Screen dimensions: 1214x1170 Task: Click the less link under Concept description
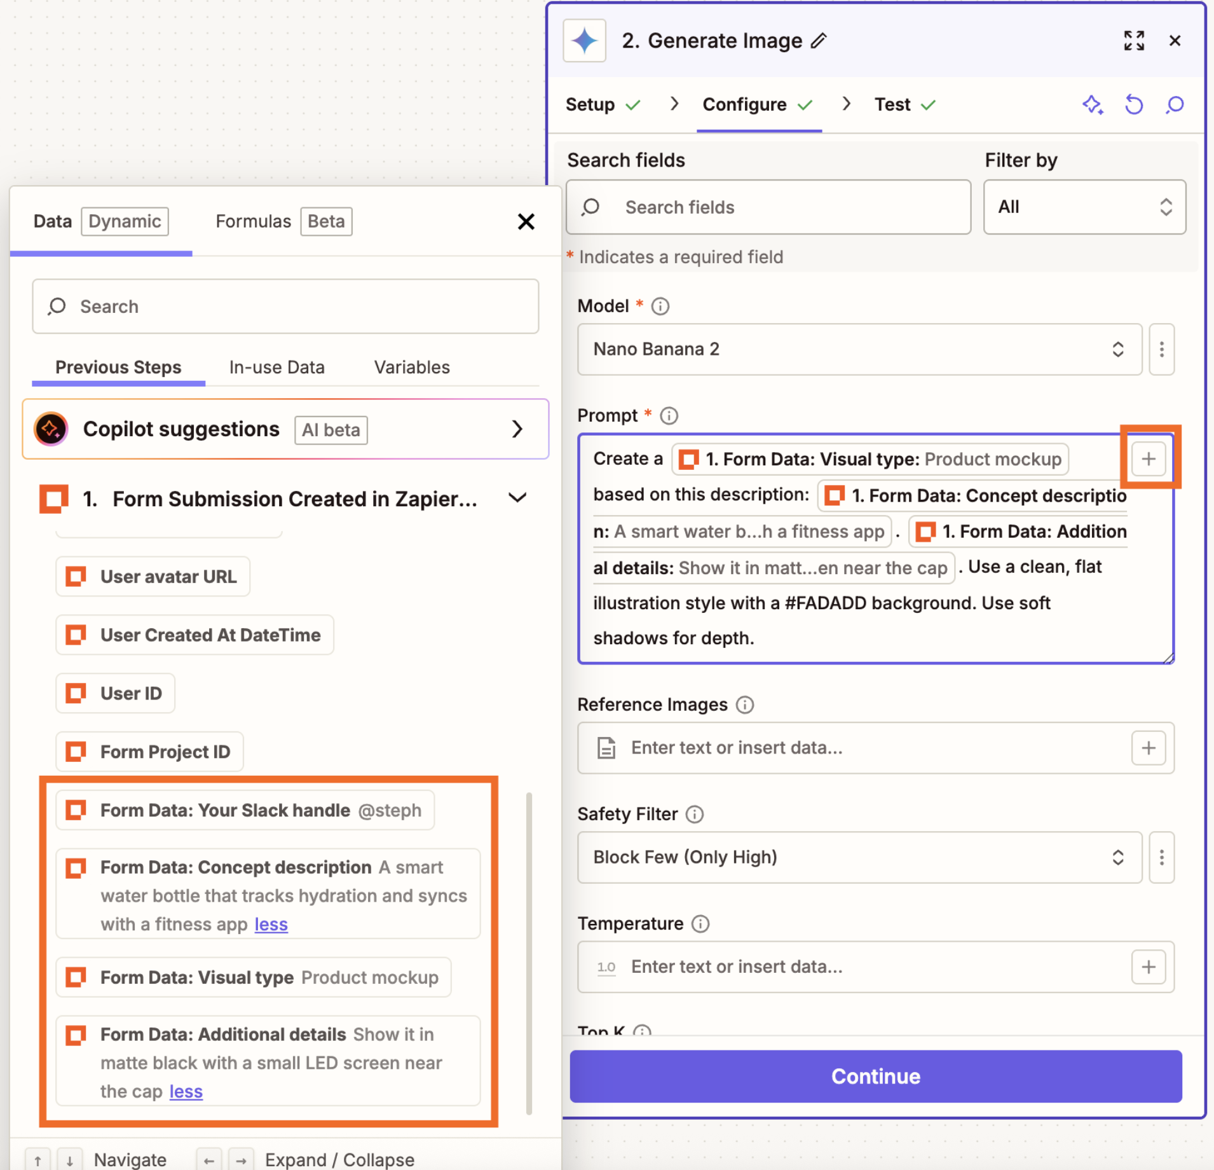[x=271, y=924]
